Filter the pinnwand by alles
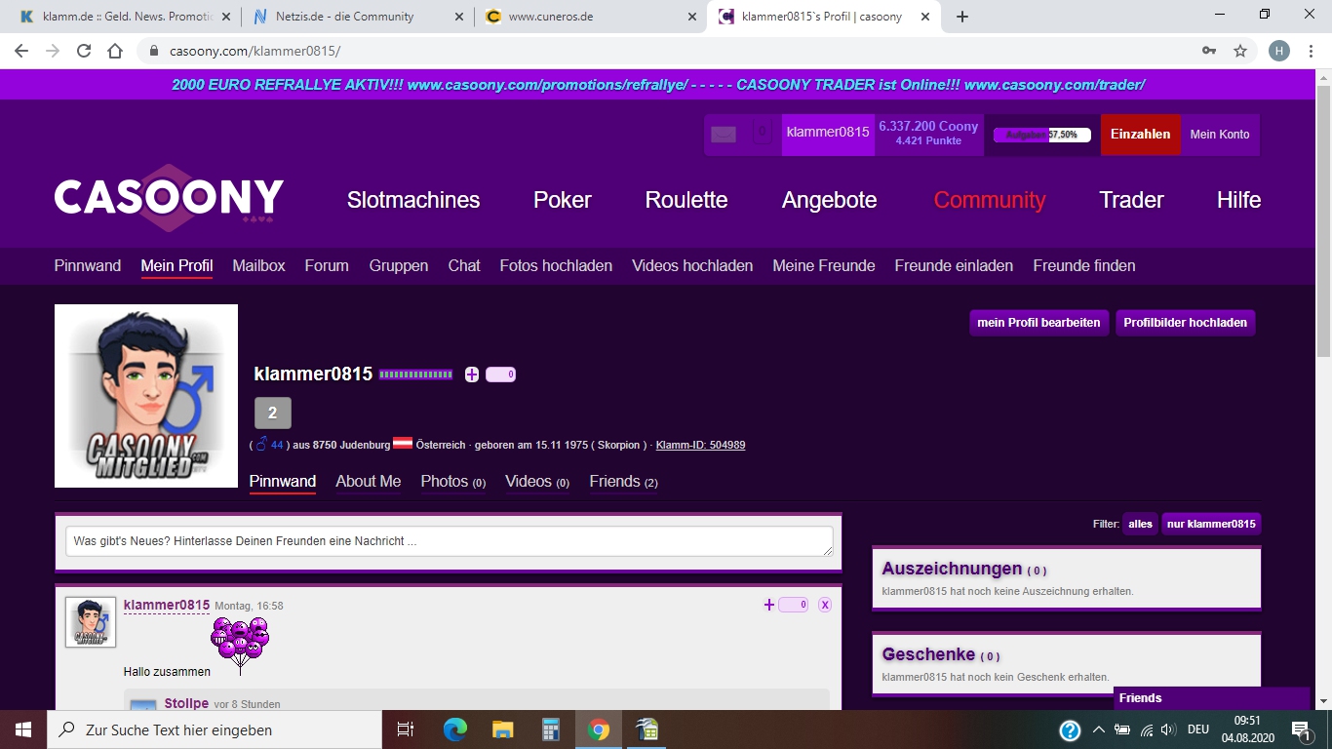The height and width of the screenshot is (749, 1332). pyautogui.click(x=1140, y=524)
